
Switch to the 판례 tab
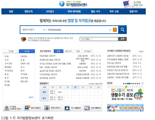(x=78, y=51)
